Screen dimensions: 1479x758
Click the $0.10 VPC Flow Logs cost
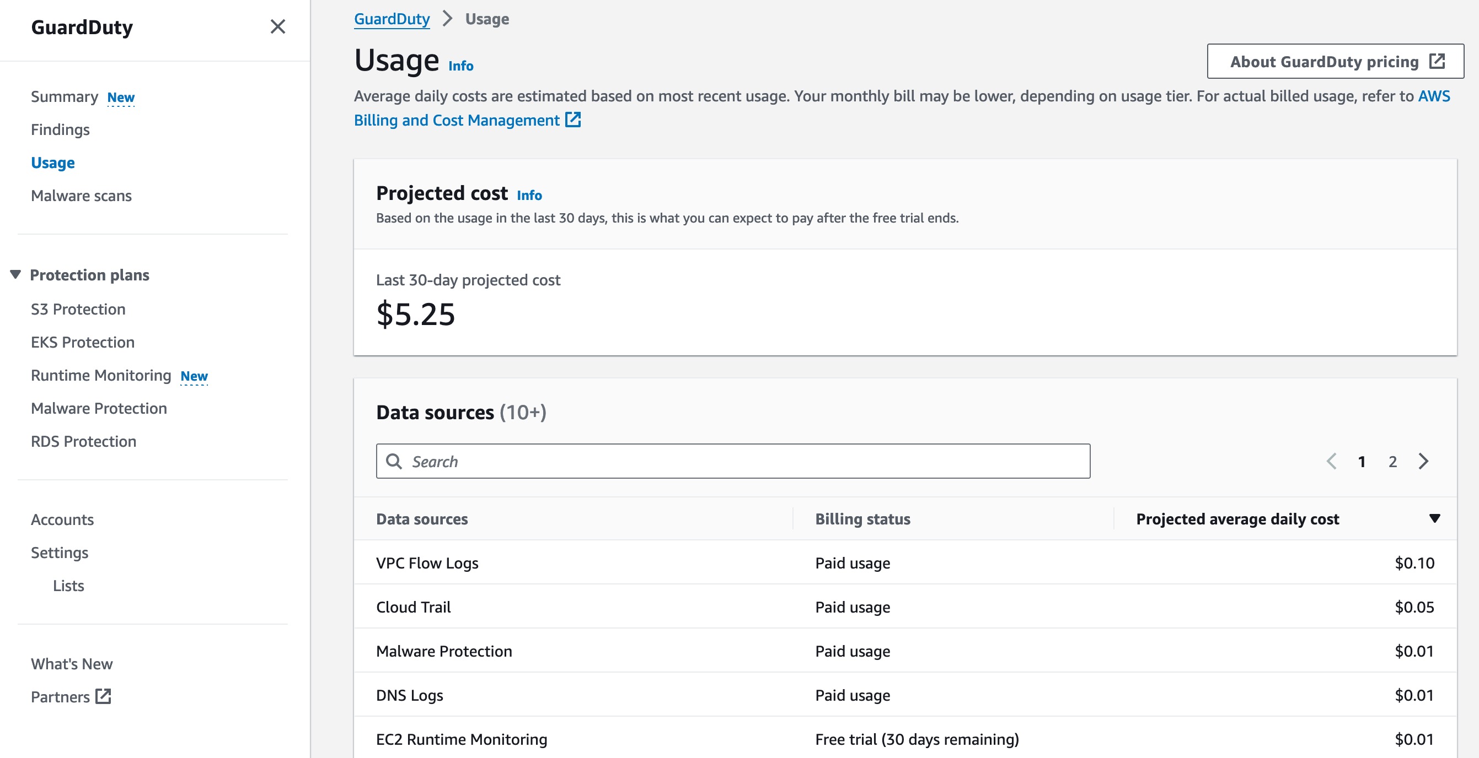1414,563
